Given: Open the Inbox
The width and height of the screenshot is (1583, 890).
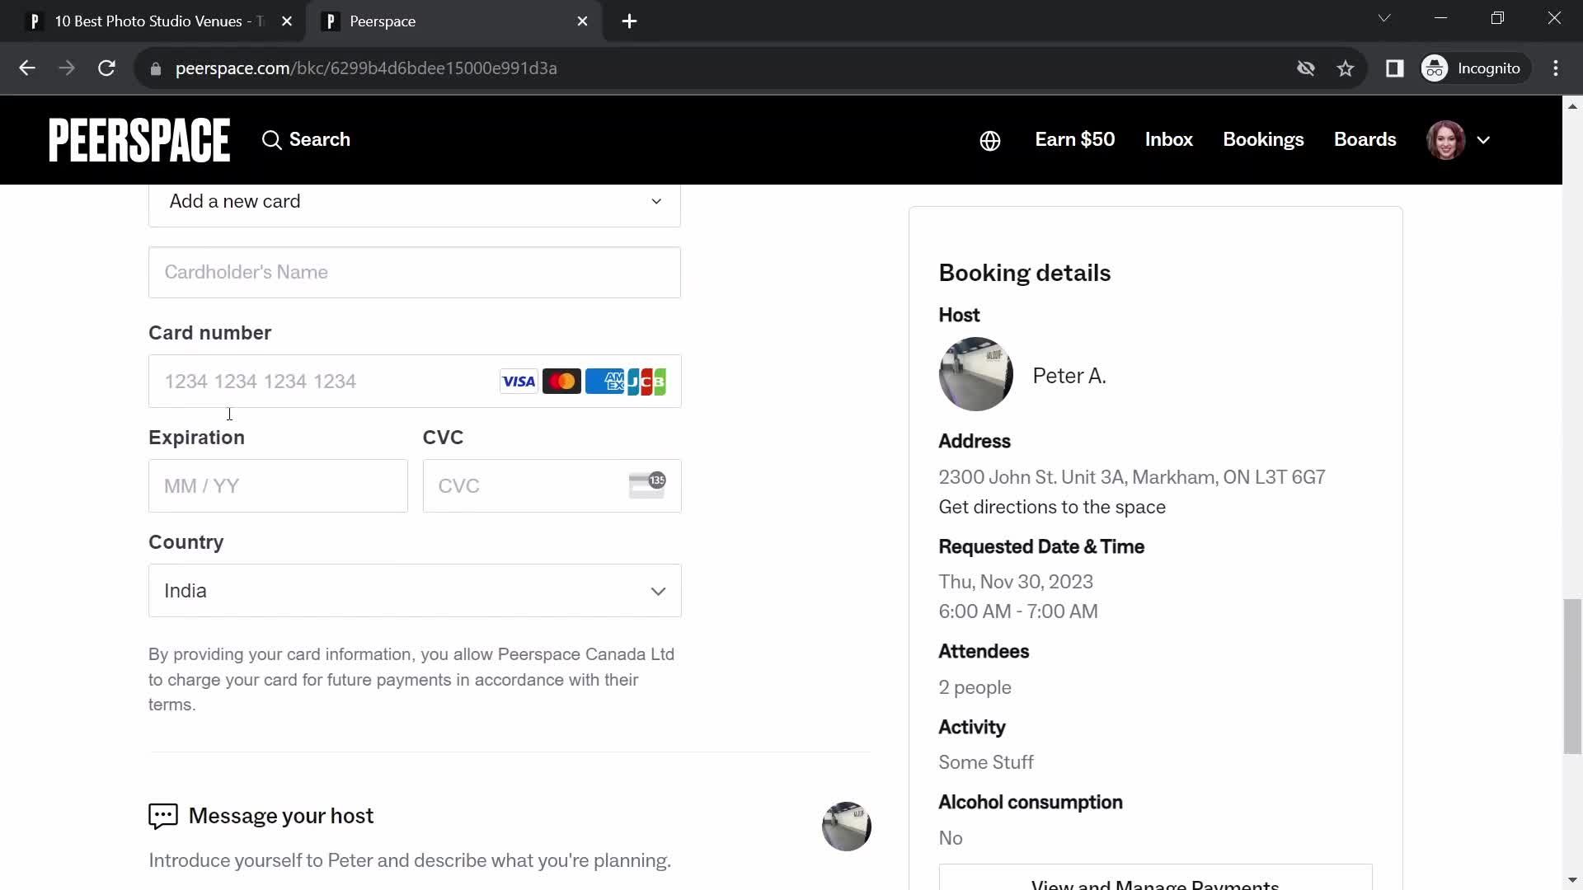Looking at the screenshot, I should (x=1168, y=140).
